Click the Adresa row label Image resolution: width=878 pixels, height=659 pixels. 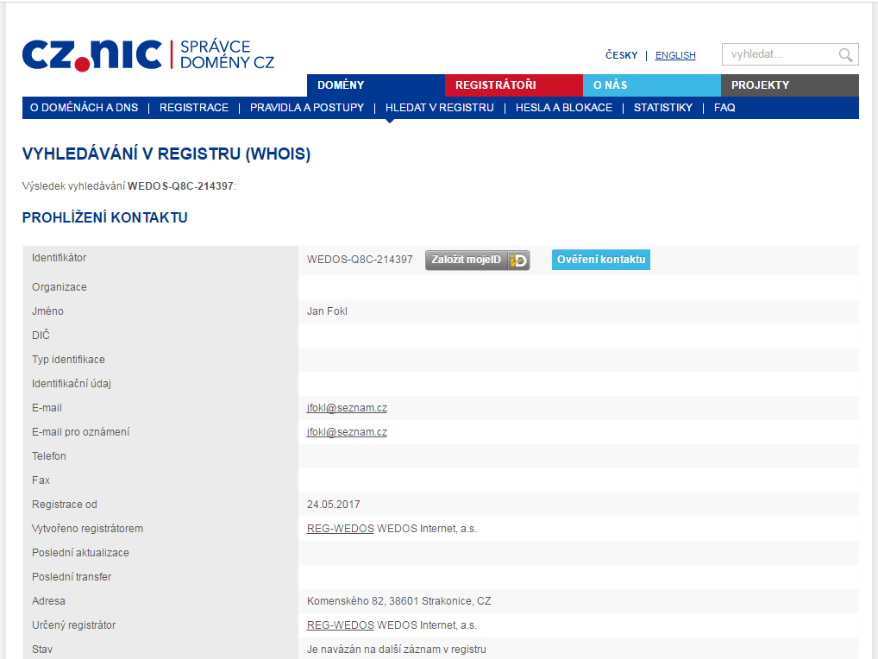pyautogui.click(x=48, y=601)
